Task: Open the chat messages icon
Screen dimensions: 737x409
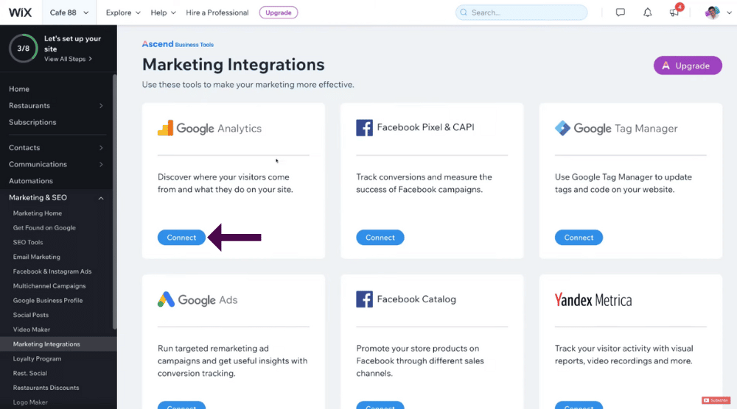Action: coord(620,13)
